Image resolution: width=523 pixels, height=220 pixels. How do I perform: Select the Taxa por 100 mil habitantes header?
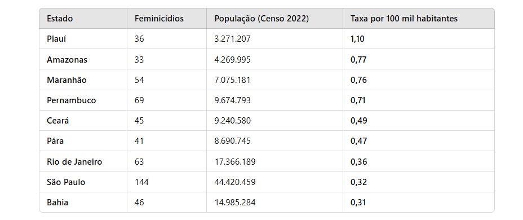pyautogui.click(x=404, y=19)
